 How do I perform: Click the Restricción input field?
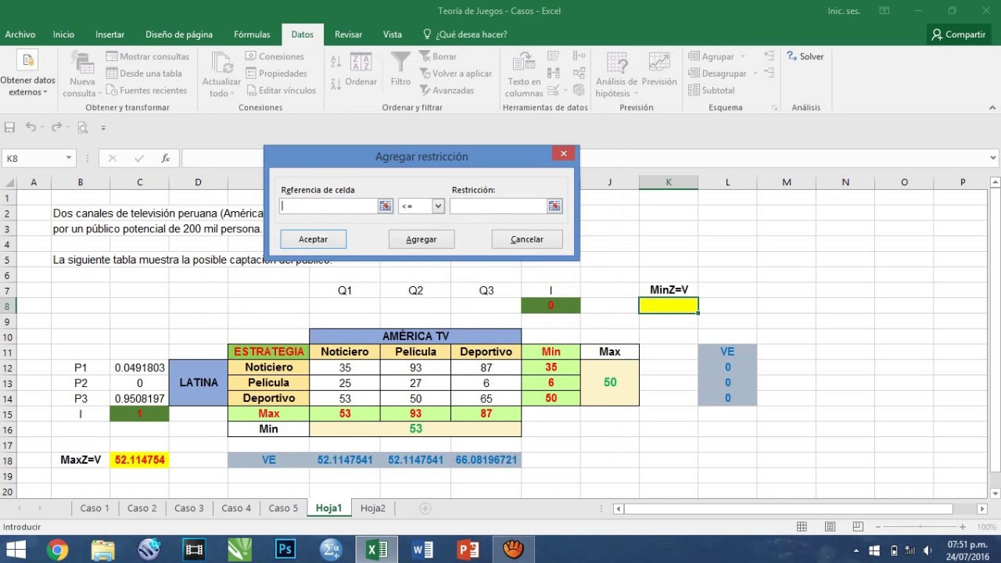pos(498,206)
